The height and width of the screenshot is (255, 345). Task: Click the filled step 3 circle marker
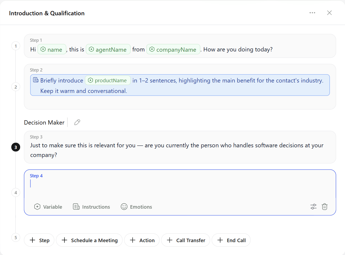pyautogui.click(x=16, y=147)
